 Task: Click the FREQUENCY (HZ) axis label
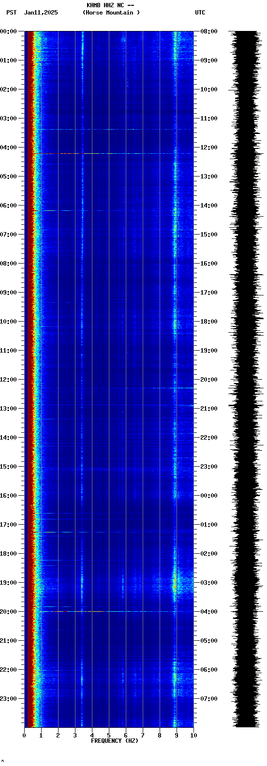(115, 741)
